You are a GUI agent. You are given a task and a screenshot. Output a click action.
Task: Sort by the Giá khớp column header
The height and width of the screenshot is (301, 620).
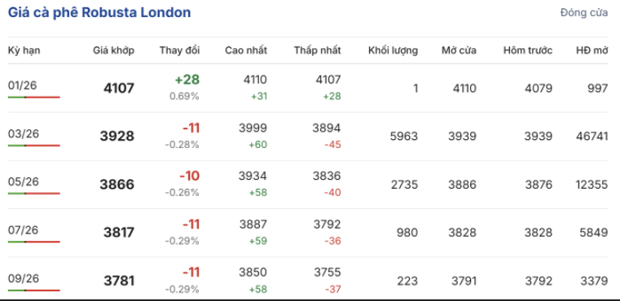pyautogui.click(x=114, y=50)
